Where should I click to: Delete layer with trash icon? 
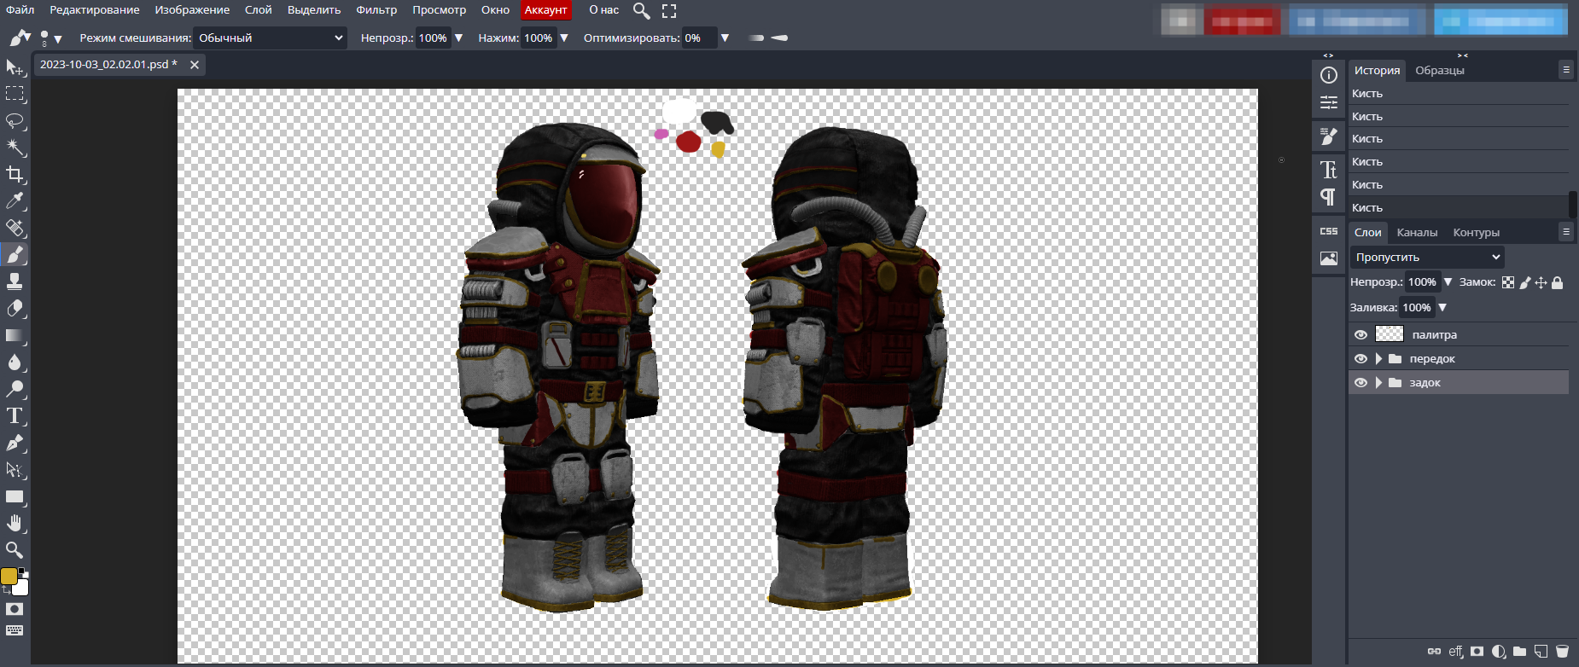[x=1562, y=652]
